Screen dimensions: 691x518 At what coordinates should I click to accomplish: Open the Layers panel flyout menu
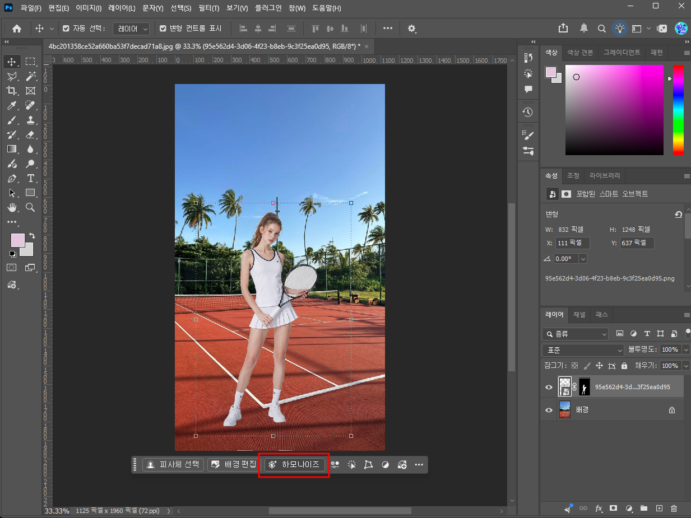[x=687, y=315]
